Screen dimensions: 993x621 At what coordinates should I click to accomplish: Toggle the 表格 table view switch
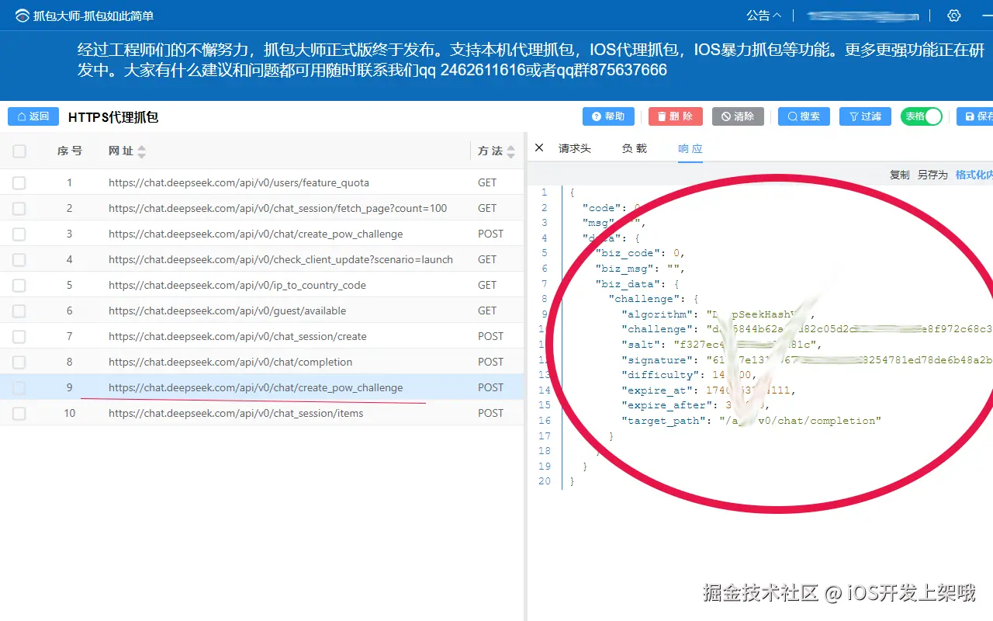coord(922,116)
